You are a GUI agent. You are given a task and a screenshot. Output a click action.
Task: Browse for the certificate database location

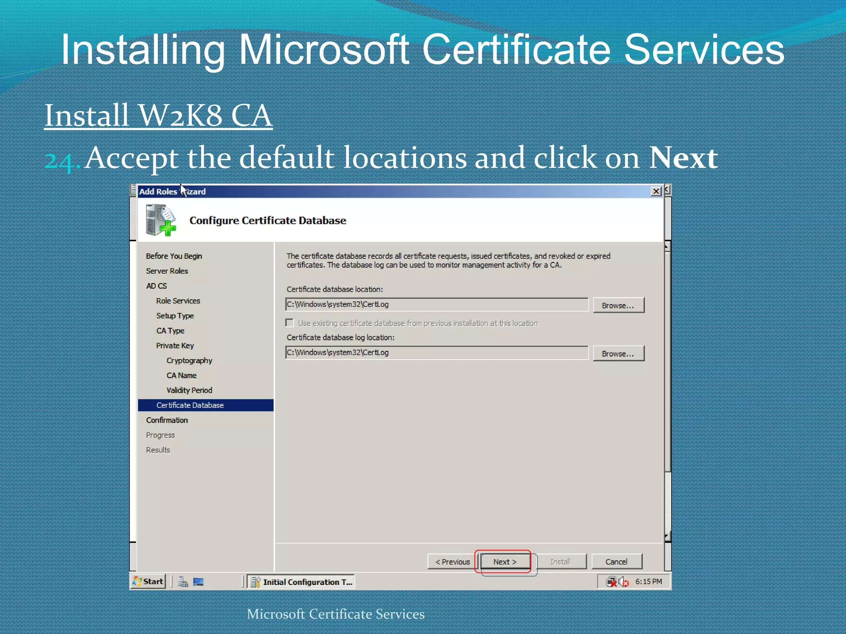point(618,305)
